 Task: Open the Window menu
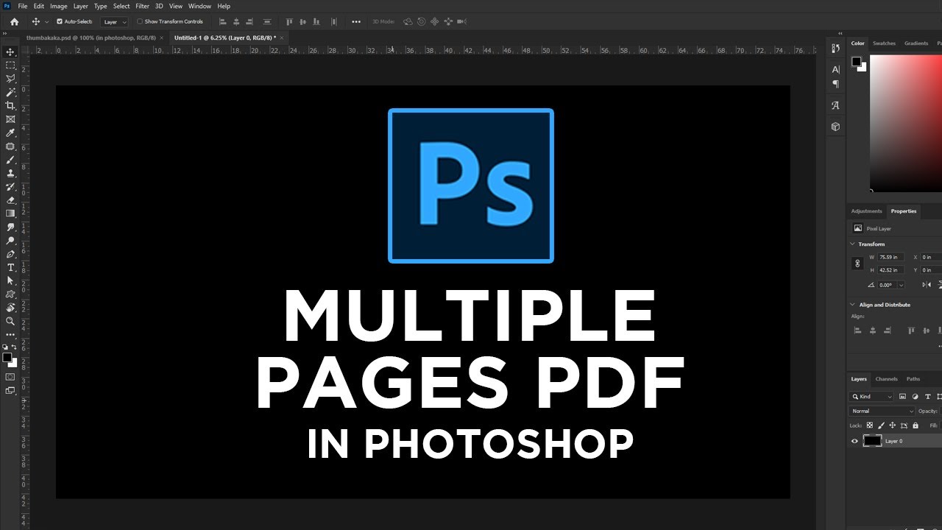coord(199,6)
